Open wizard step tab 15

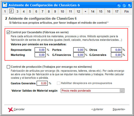pos(101,12)
